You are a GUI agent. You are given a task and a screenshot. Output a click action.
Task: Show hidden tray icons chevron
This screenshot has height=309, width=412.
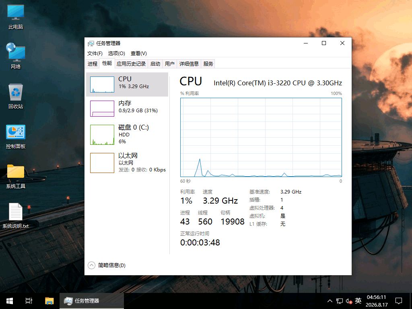coord(330,301)
